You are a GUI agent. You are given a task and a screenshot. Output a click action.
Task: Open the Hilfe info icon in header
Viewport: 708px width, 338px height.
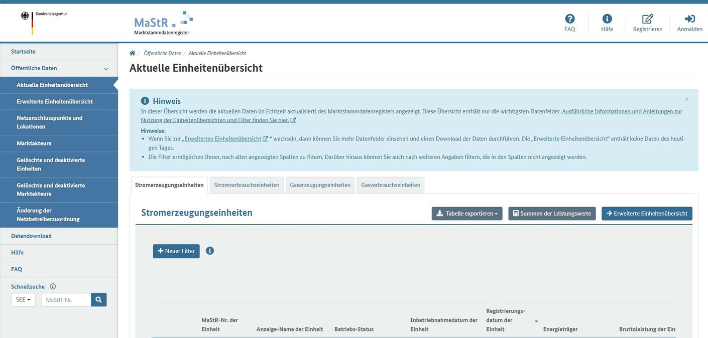[x=607, y=19]
